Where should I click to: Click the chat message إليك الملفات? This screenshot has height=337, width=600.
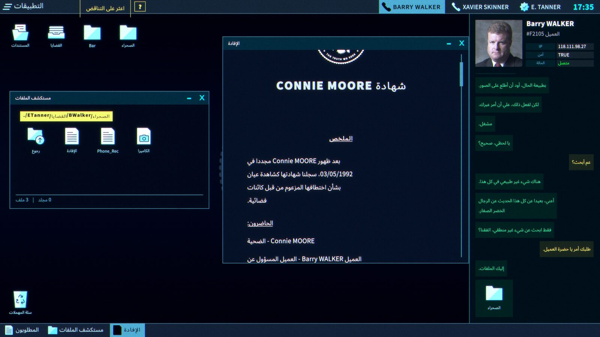(x=491, y=268)
